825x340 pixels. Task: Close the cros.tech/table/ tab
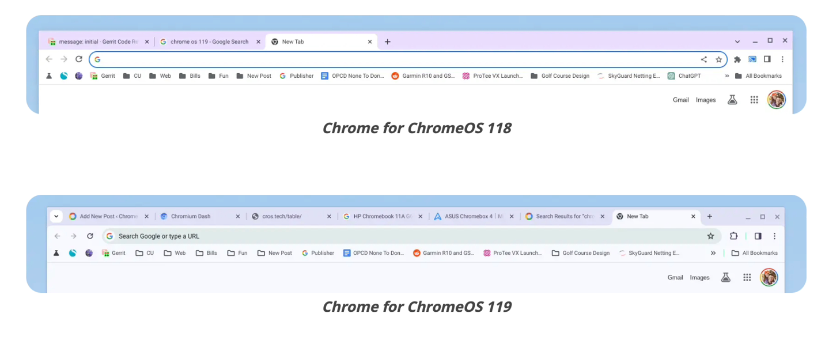329,217
